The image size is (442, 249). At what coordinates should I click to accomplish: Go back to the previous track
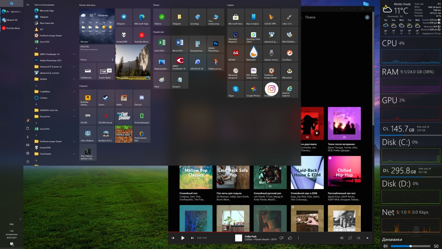click(x=173, y=238)
